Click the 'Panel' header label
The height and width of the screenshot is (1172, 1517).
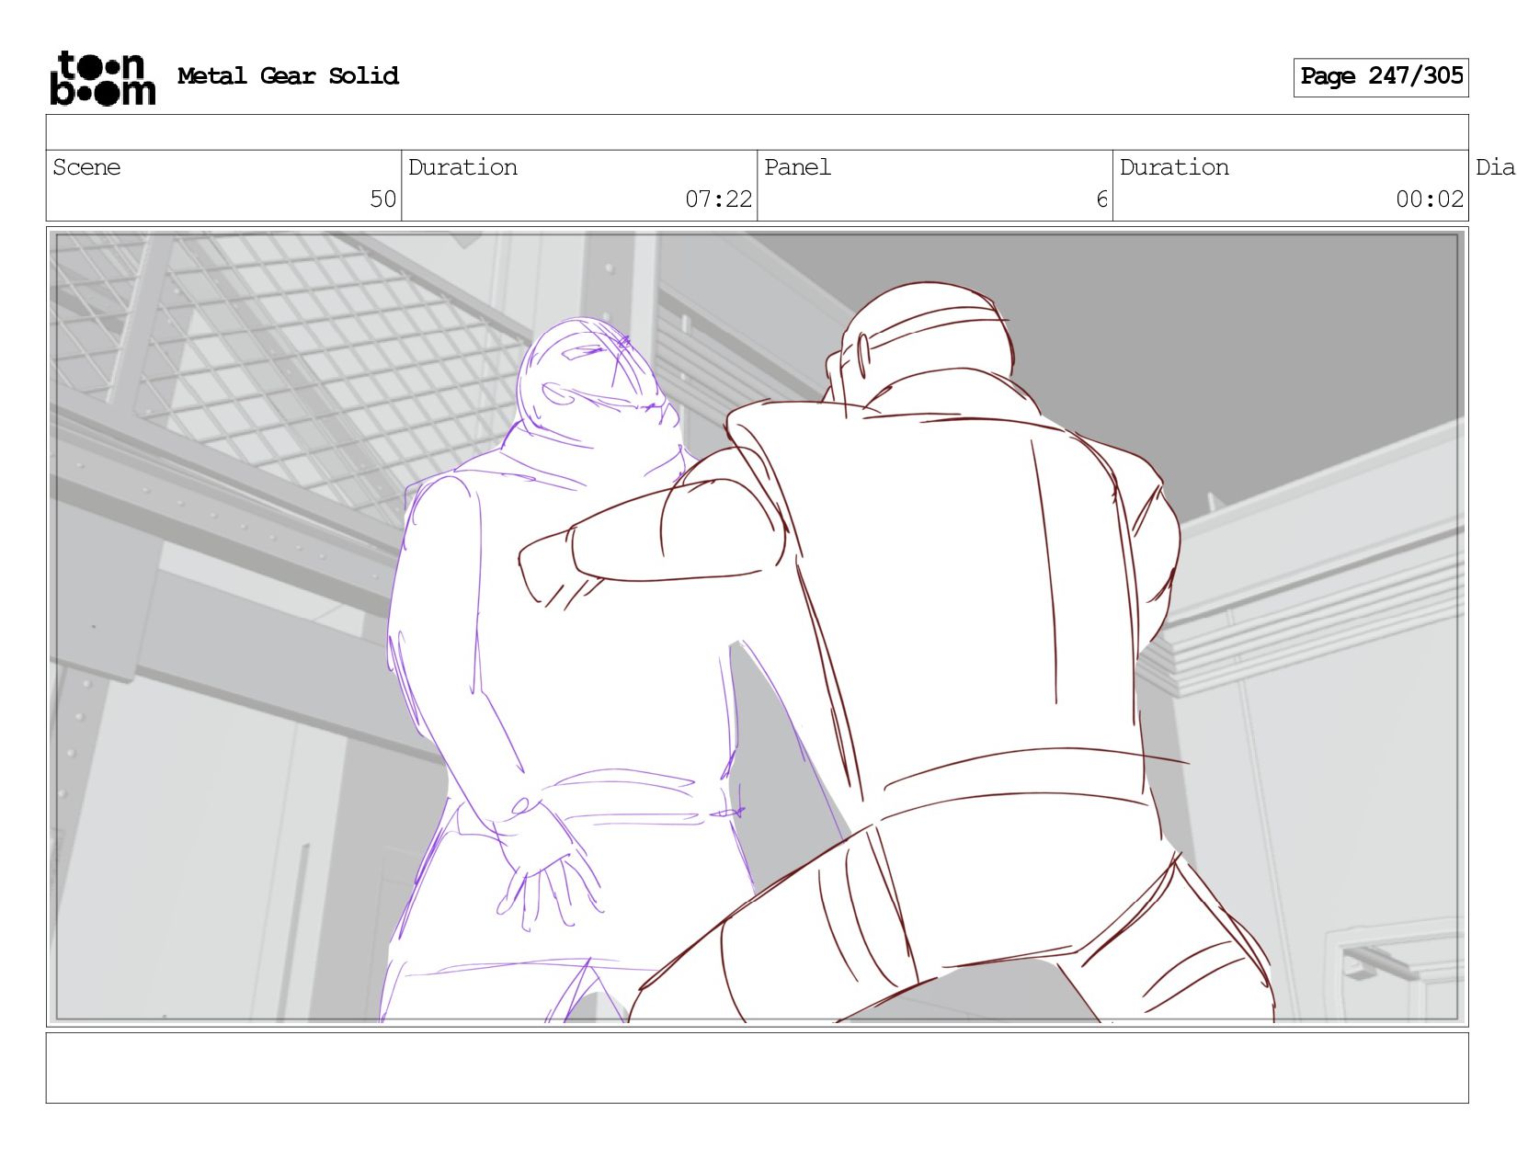pyautogui.click(x=797, y=167)
